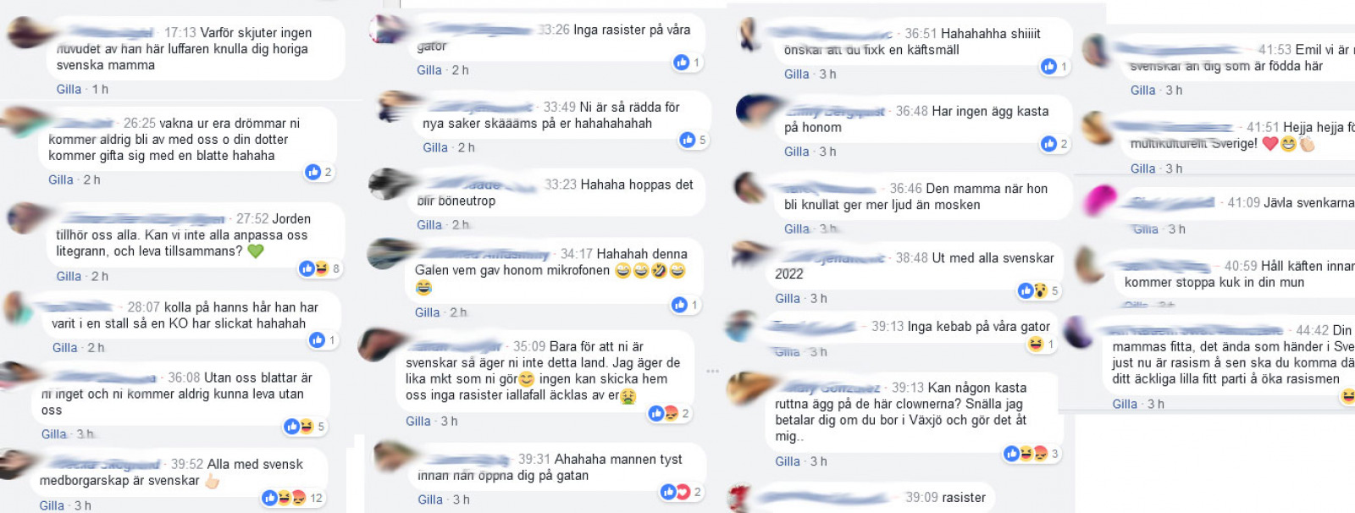Screen dimensions: 1355x513
Task: Open the reaction icons on the Växjö egg comment
Action: [1031, 454]
